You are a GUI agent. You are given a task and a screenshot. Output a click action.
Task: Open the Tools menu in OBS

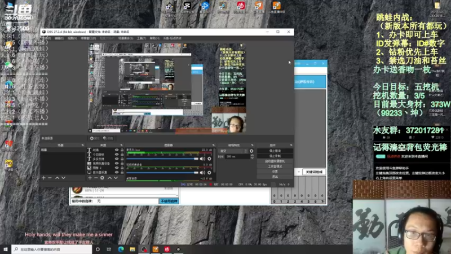tap(142, 38)
